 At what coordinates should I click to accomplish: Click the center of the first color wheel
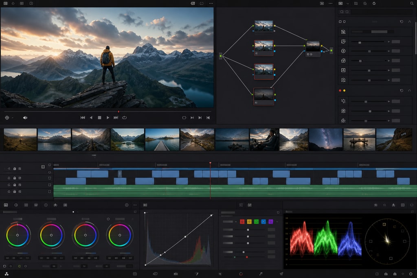click(x=18, y=235)
